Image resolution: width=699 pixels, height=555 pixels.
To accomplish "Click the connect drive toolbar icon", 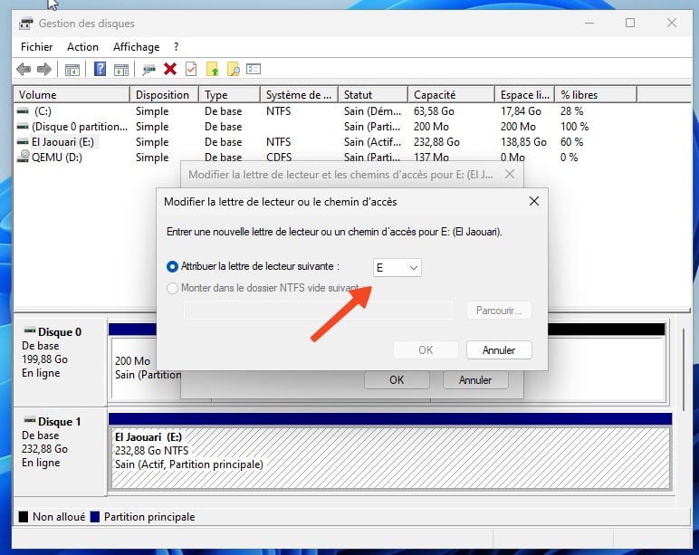I will tap(148, 69).
